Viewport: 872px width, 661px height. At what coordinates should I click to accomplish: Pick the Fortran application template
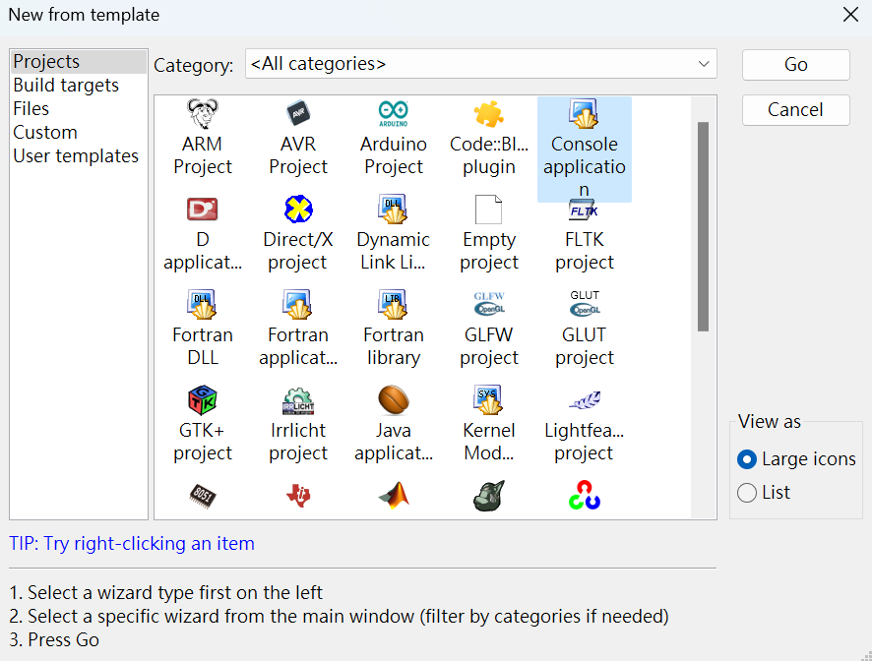pos(298,329)
